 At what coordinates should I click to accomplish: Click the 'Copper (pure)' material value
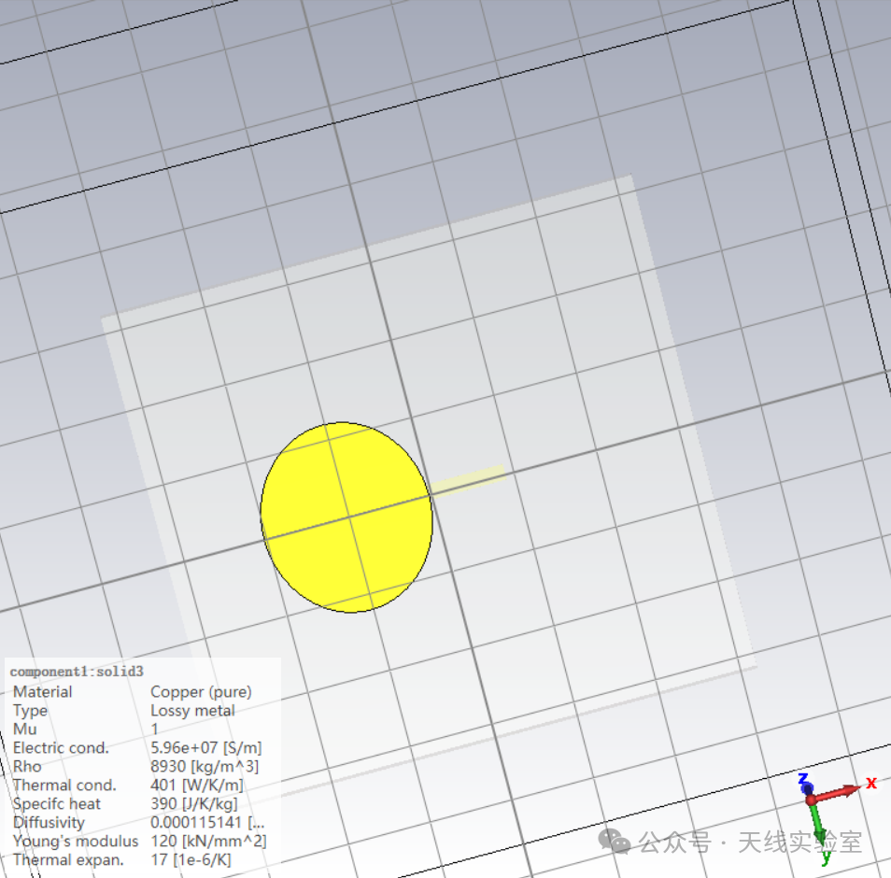201,691
